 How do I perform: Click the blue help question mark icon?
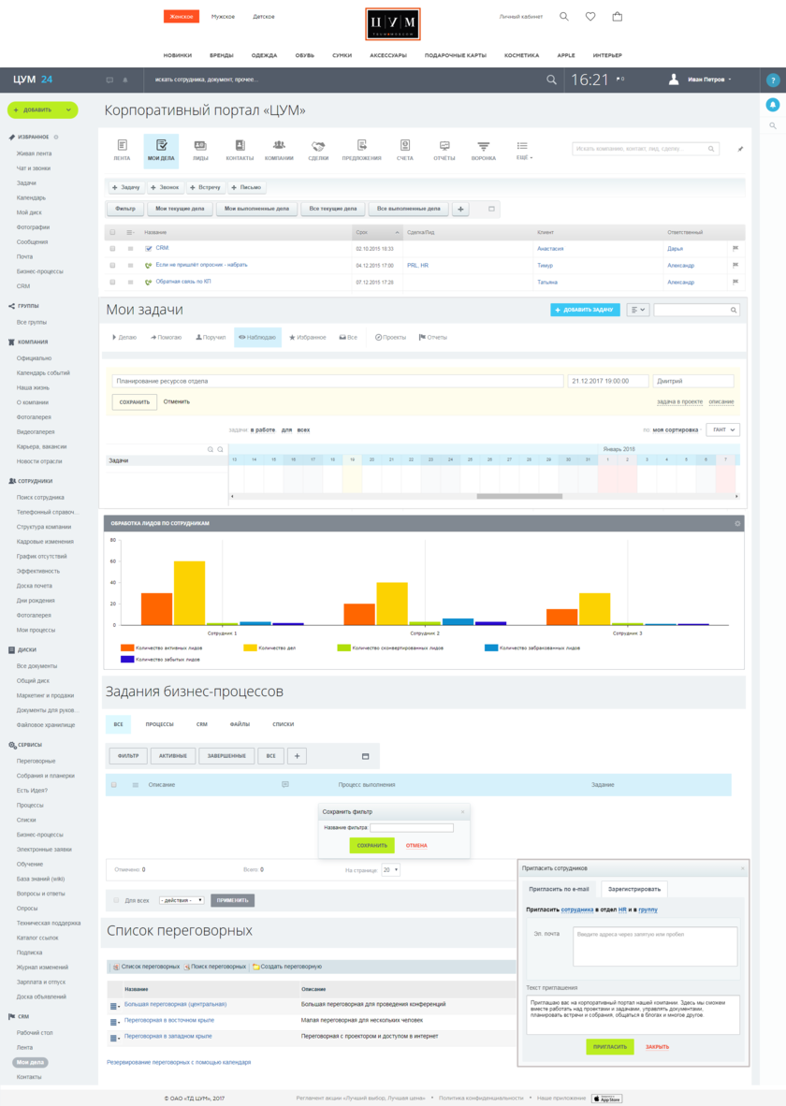coord(773,80)
